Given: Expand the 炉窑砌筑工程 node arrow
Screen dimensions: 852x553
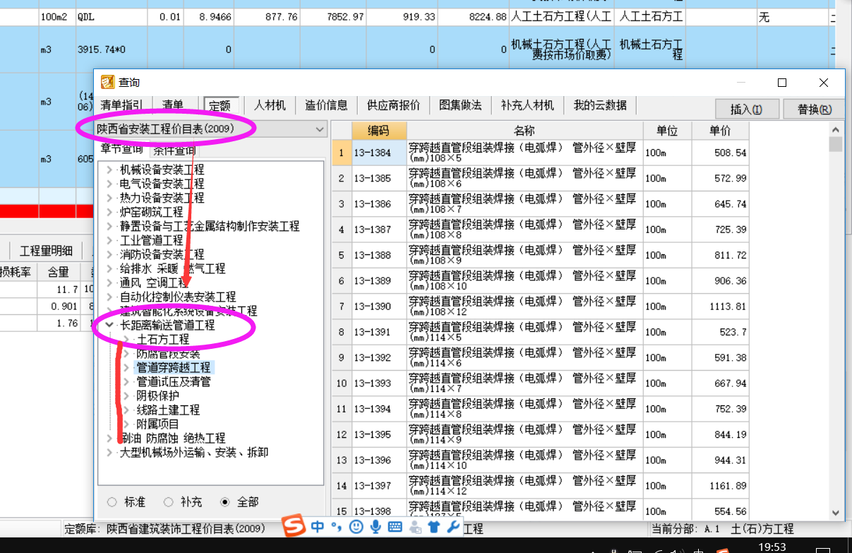Looking at the screenshot, I should [109, 212].
